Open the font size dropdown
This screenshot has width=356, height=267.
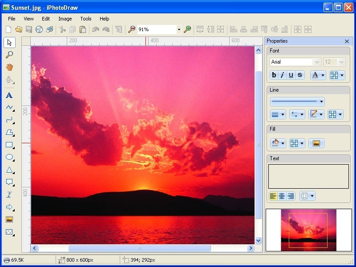pyautogui.click(x=340, y=62)
